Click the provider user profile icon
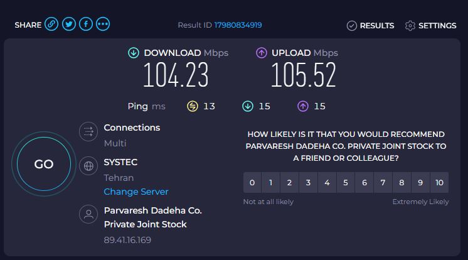 pos(88,214)
